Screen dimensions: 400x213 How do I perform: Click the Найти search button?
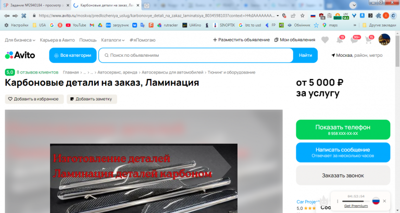coord(305,55)
